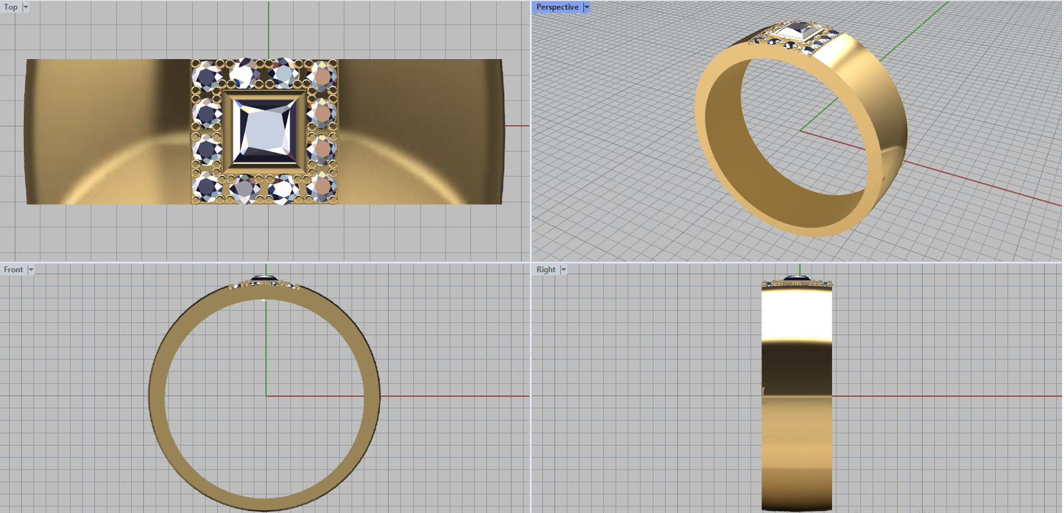1064x513 pixels.
Task: Expand the Right viewport menu arrow
Action: click(563, 270)
